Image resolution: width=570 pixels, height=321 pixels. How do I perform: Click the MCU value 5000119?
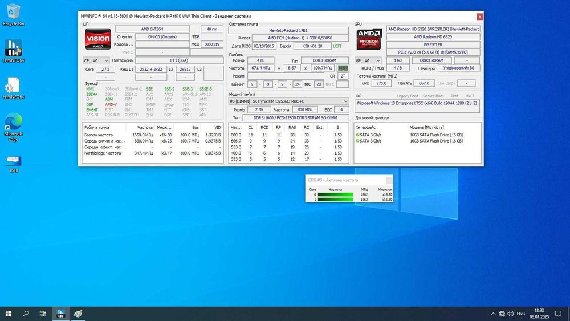pyautogui.click(x=212, y=44)
